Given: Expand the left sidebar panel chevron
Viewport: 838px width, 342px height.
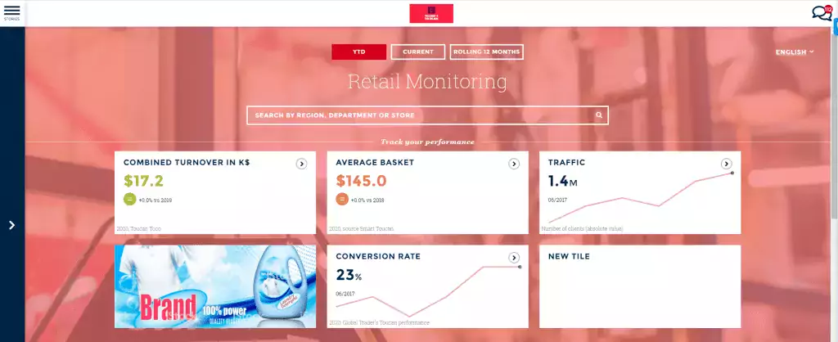Looking at the screenshot, I should (11, 225).
